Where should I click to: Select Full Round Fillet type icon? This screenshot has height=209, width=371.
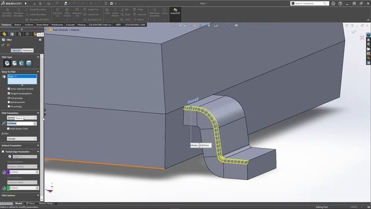[x=29, y=63]
